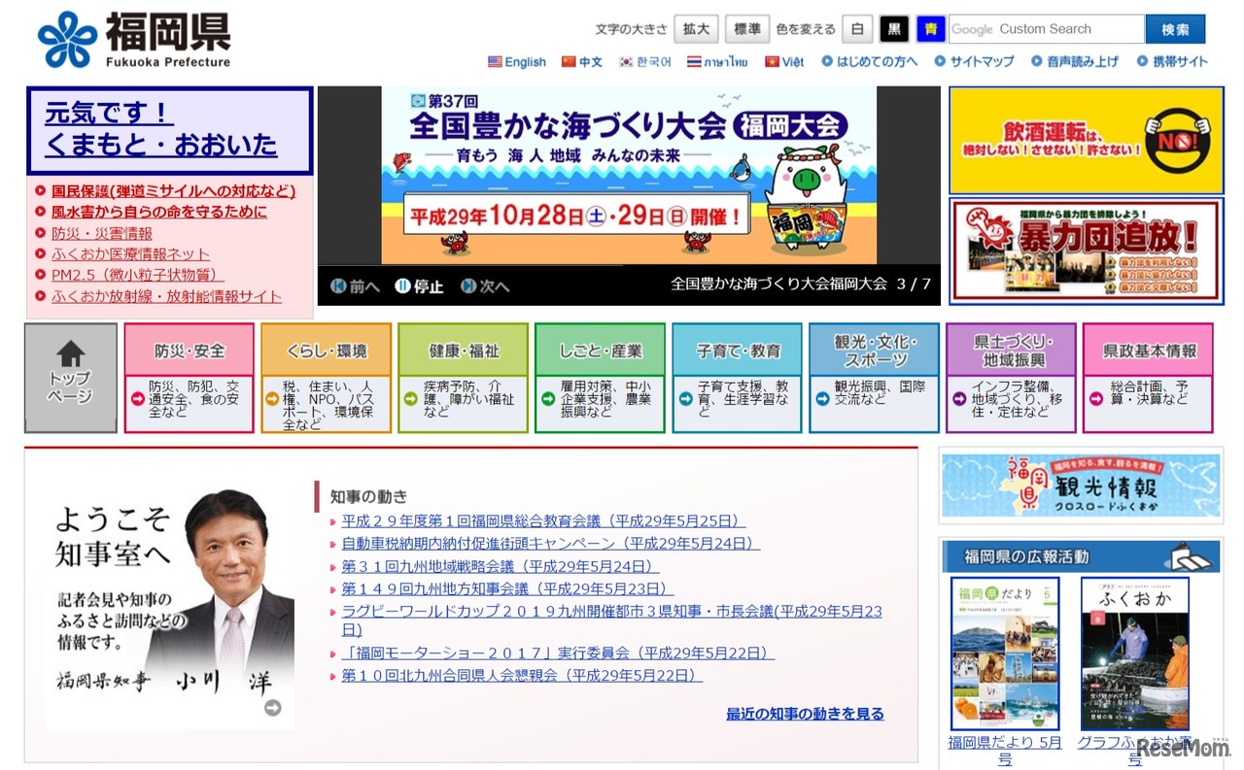1244x770 pixels.
Task: Open 第３１回九州地域戦略会議 link
Action: pos(501,566)
